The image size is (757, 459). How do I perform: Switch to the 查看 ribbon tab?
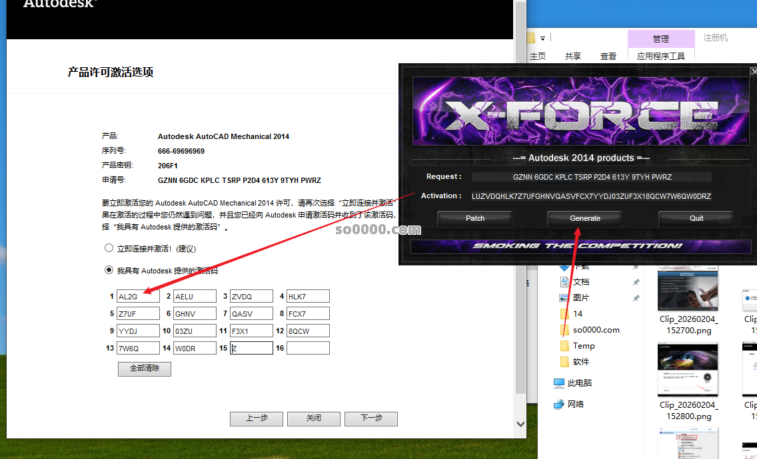point(608,57)
